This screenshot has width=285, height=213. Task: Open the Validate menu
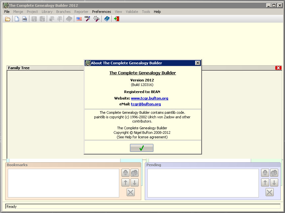pos(132,12)
